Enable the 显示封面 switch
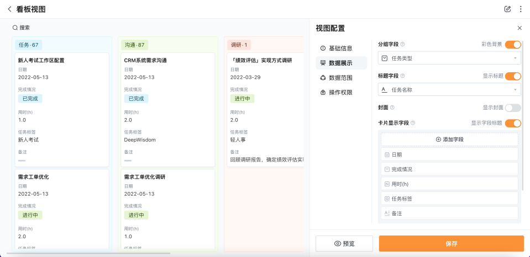 click(x=513, y=108)
